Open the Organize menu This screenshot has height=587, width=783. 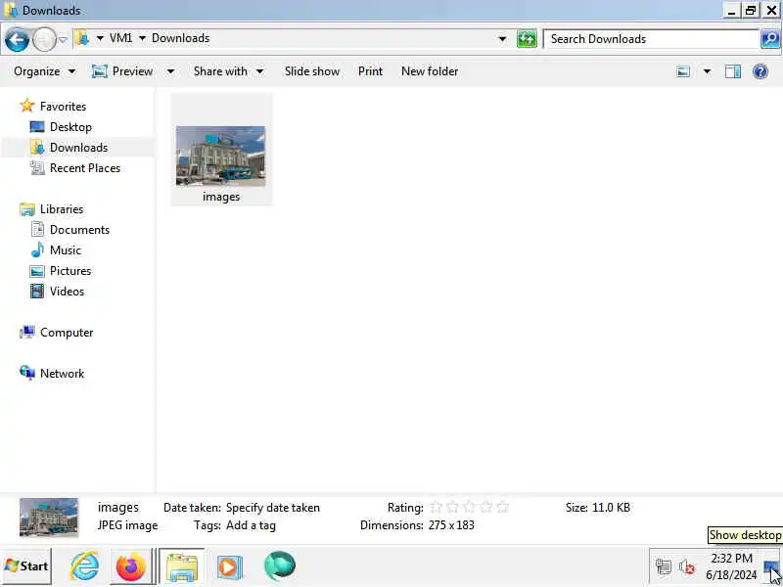point(44,71)
